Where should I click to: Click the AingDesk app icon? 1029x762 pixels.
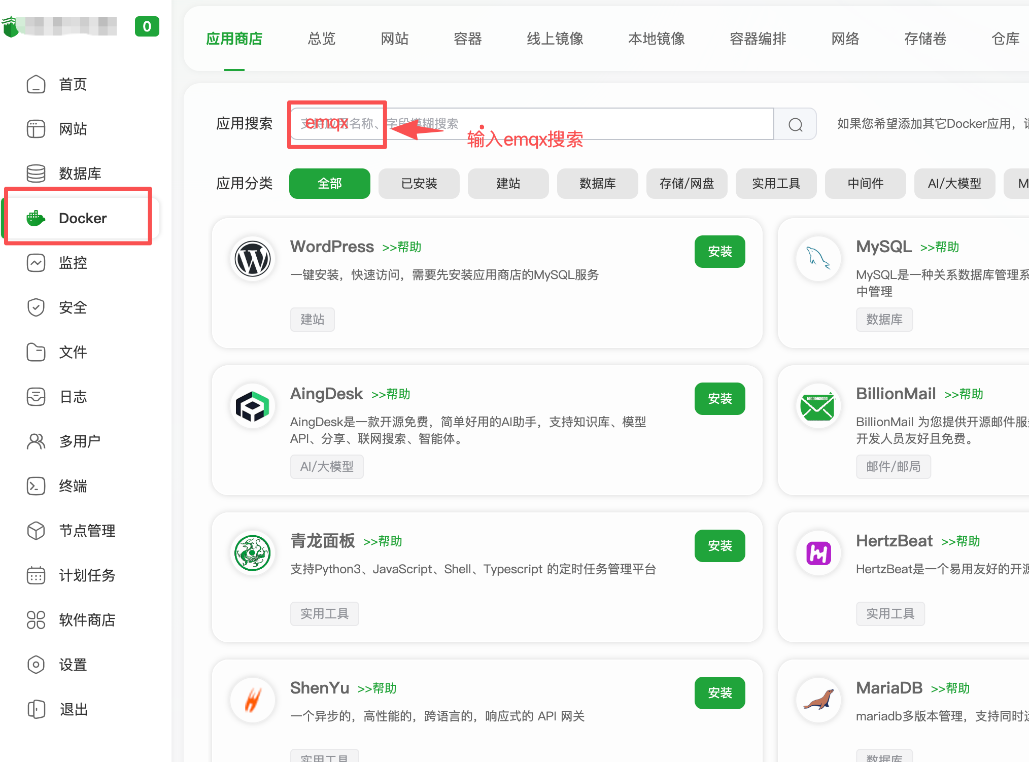253,406
